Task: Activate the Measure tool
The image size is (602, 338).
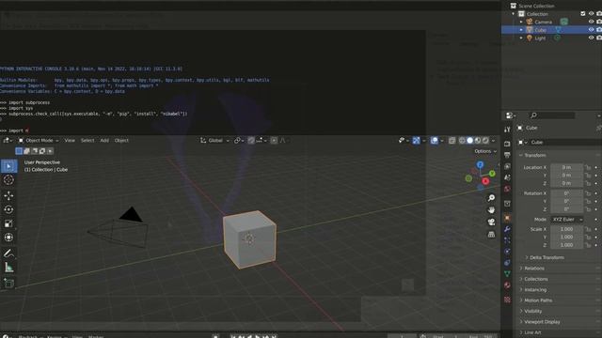Action: pyautogui.click(x=8, y=268)
